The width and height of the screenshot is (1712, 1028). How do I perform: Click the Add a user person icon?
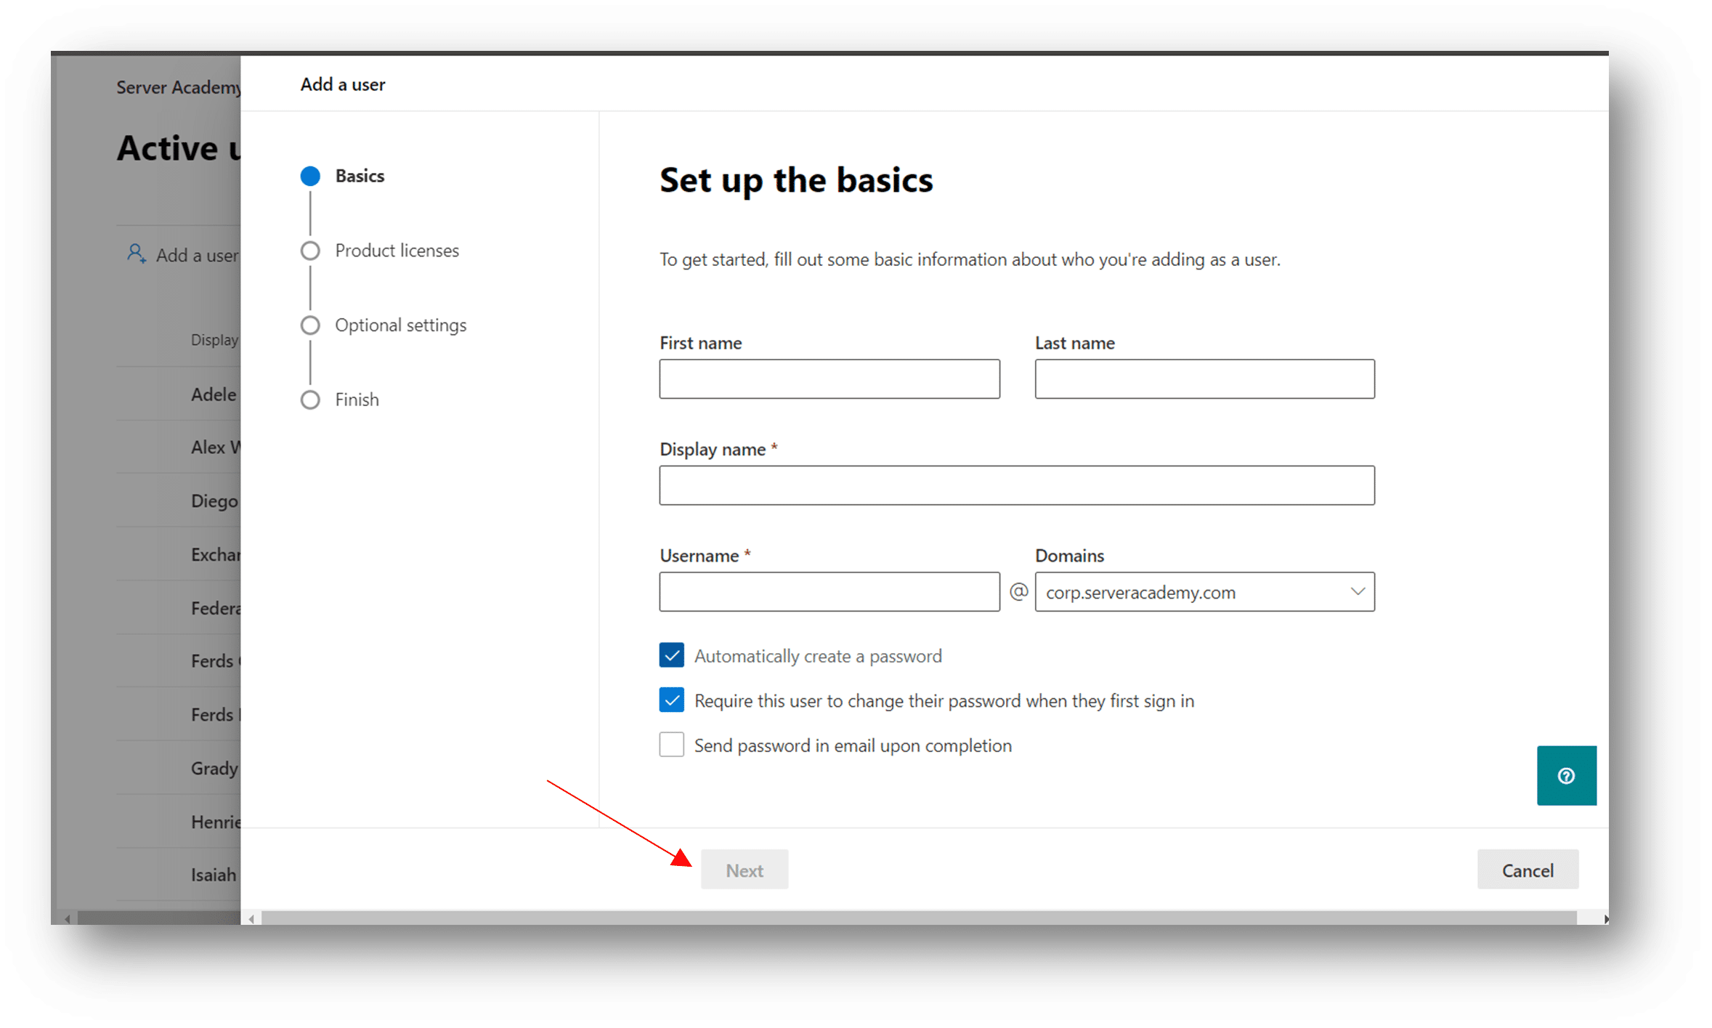[x=136, y=254]
